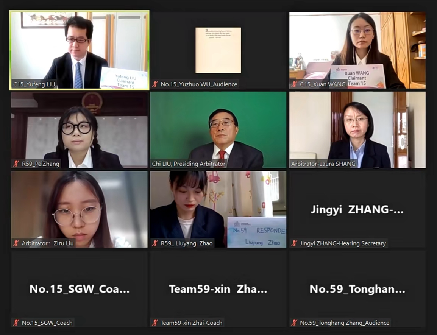Select the active speaker C15_Yufeng LIU video
This screenshot has height=335, width=437.
click(80, 50)
